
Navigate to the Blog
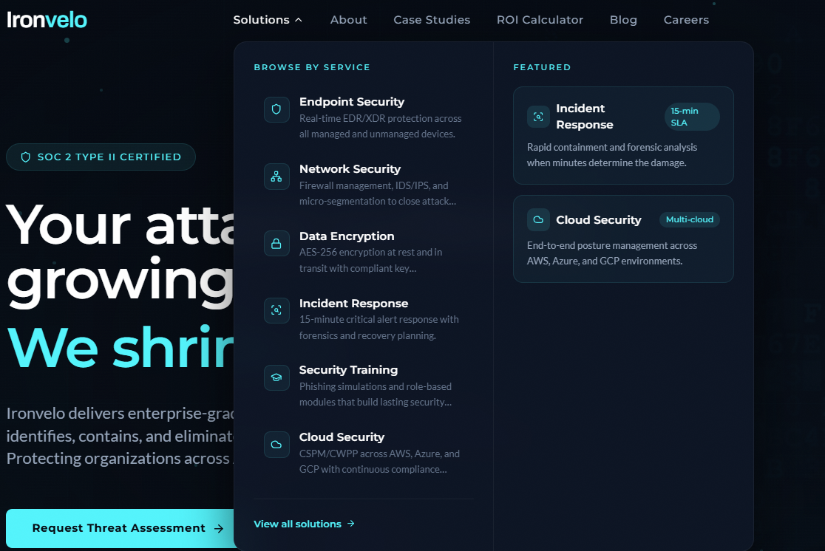click(623, 20)
